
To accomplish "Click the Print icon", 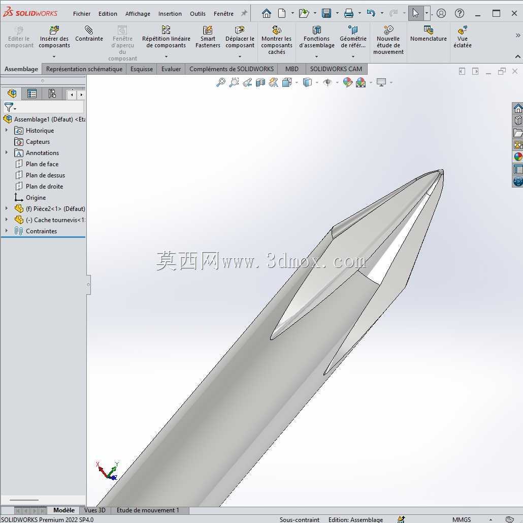I will point(348,13).
